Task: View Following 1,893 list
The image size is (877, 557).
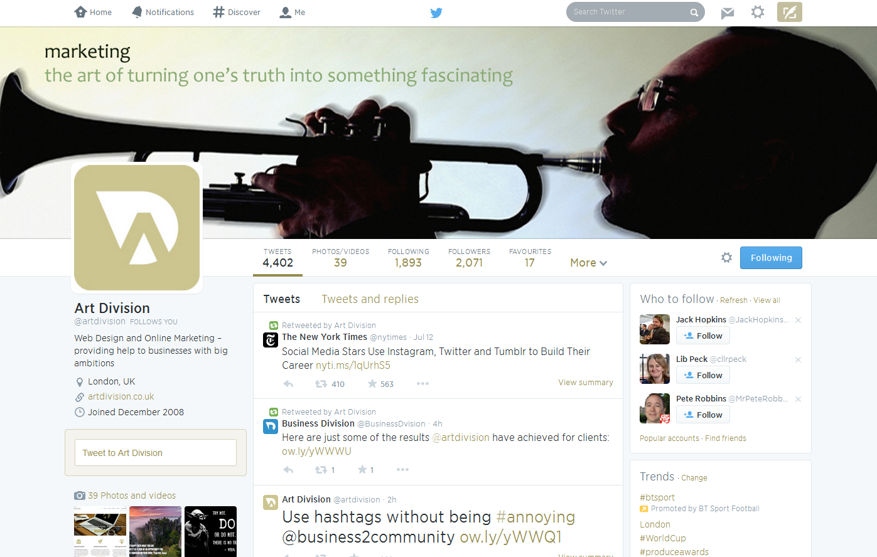Action: click(408, 258)
